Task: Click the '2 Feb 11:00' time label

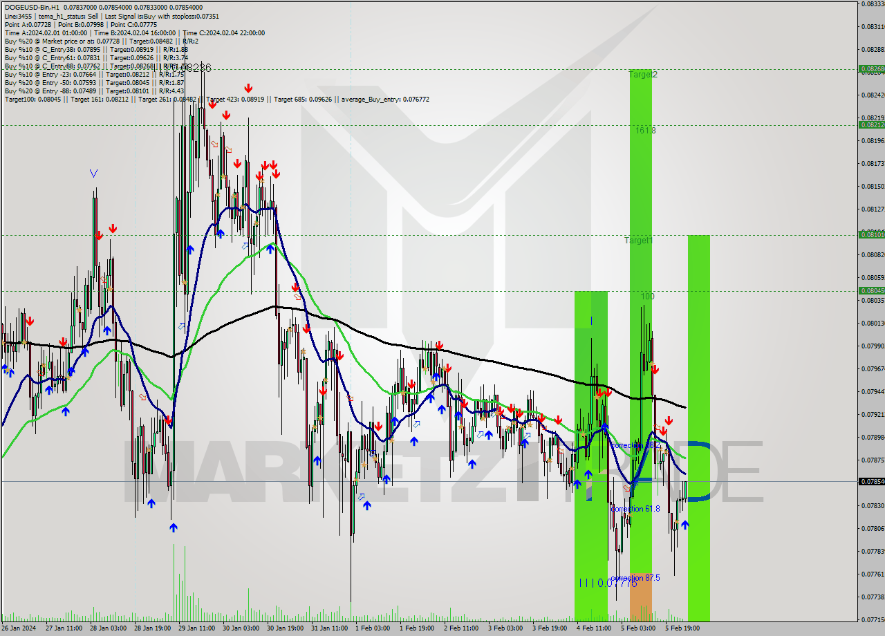Action: (463, 628)
